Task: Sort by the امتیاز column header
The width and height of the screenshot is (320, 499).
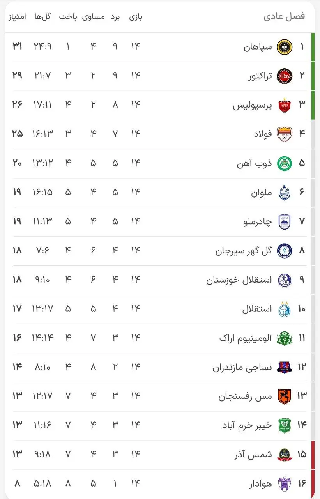Action: pos(17,17)
